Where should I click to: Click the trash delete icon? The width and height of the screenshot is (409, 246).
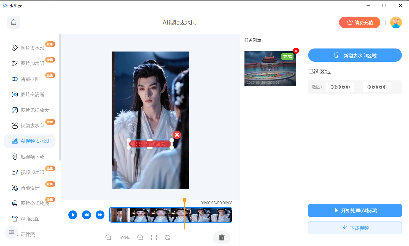click(x=222, y=237)
